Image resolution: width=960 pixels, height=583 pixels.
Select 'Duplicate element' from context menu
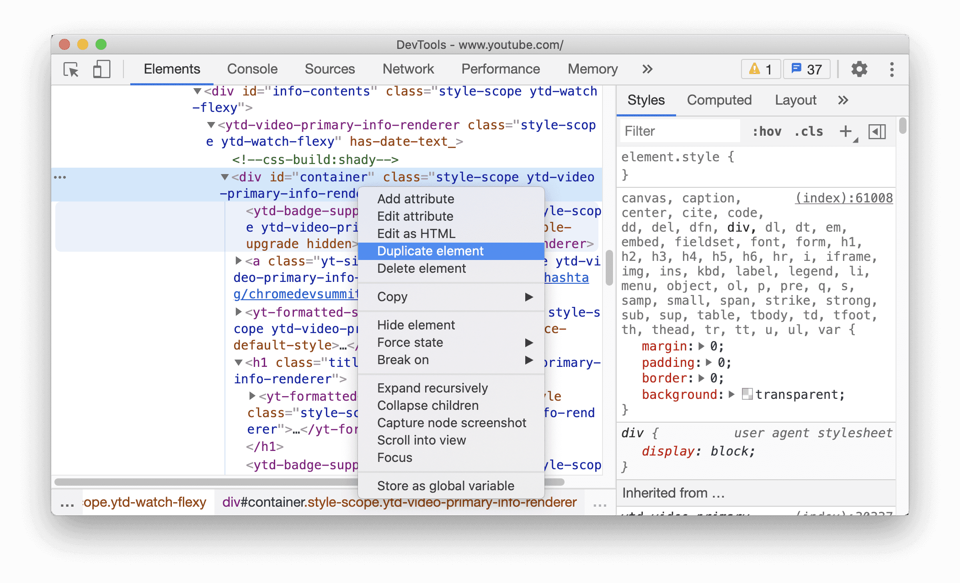click(430, 251)
